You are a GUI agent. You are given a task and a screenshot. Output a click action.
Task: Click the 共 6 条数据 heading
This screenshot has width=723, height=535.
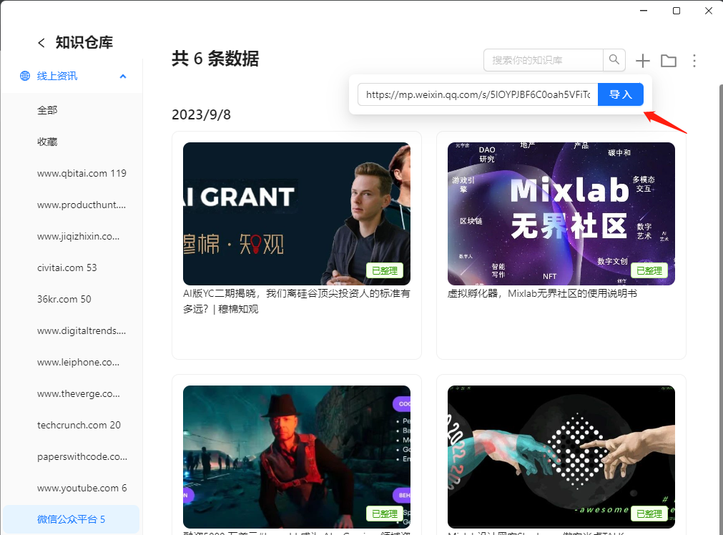(215, 59)
